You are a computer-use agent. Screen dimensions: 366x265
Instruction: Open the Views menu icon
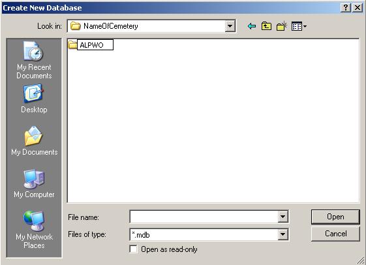click(299, 26)
